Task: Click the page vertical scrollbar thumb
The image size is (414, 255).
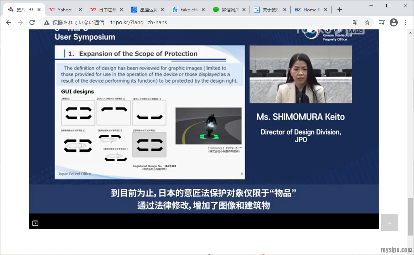Action: [410, 216]
